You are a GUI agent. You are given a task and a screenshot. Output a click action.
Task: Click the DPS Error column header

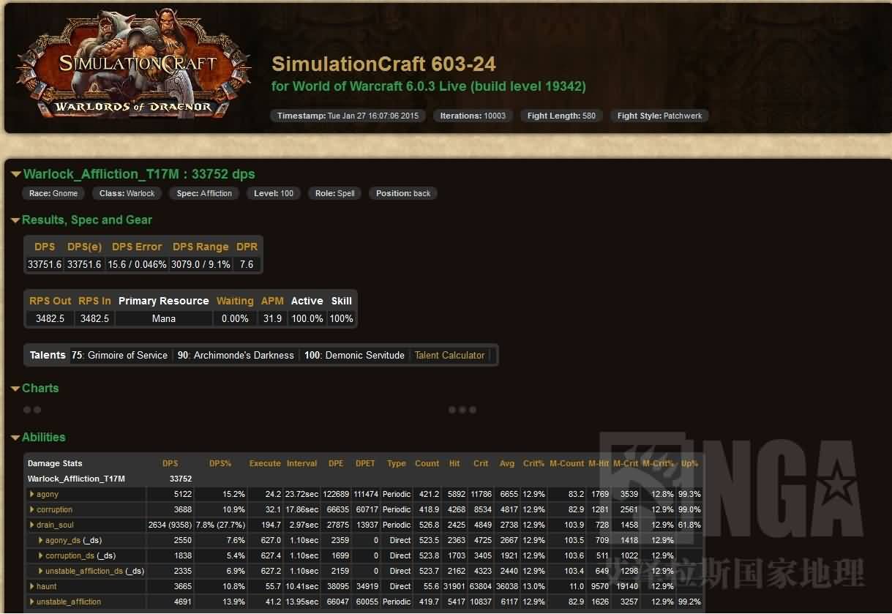pyautogui.click(x=137, y=247)
